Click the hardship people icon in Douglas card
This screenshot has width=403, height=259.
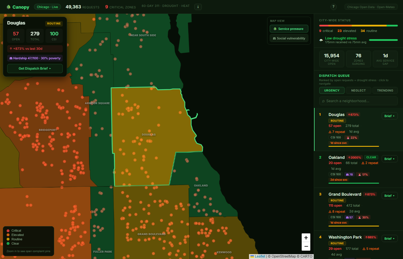pos(11,58)
